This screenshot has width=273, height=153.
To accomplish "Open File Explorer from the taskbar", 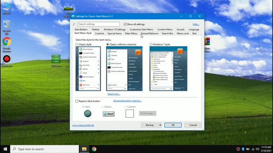I will (84, 149).
